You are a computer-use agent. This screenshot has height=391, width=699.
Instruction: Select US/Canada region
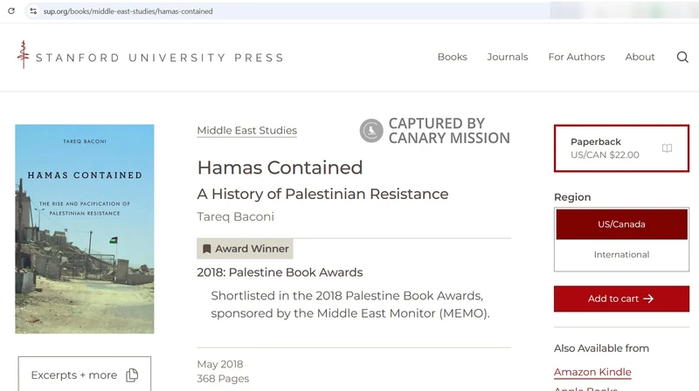click(621, 224)
